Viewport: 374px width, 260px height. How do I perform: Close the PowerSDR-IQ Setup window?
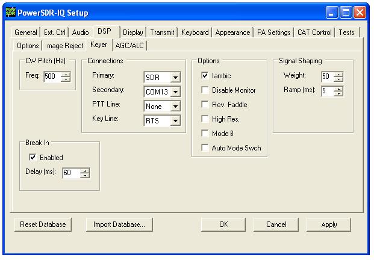(x=360, y=13)
